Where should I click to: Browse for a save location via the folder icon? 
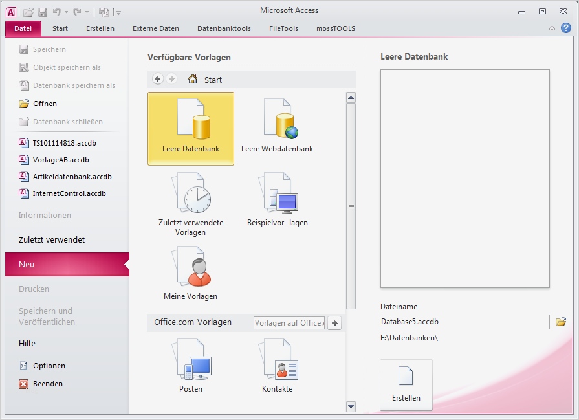coord(561,322)
